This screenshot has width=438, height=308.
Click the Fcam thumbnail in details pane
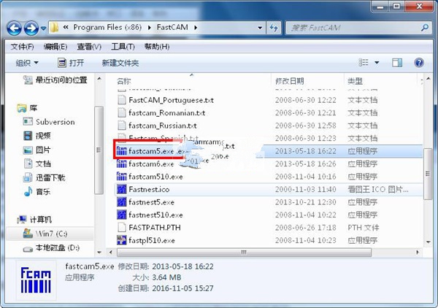pyautogui.click(x=36, y=280)
